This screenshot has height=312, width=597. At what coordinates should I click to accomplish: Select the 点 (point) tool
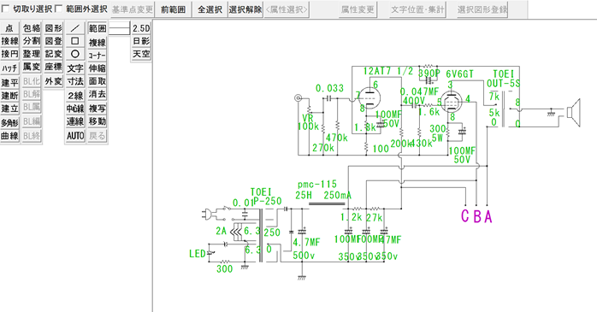coord(10,28)
